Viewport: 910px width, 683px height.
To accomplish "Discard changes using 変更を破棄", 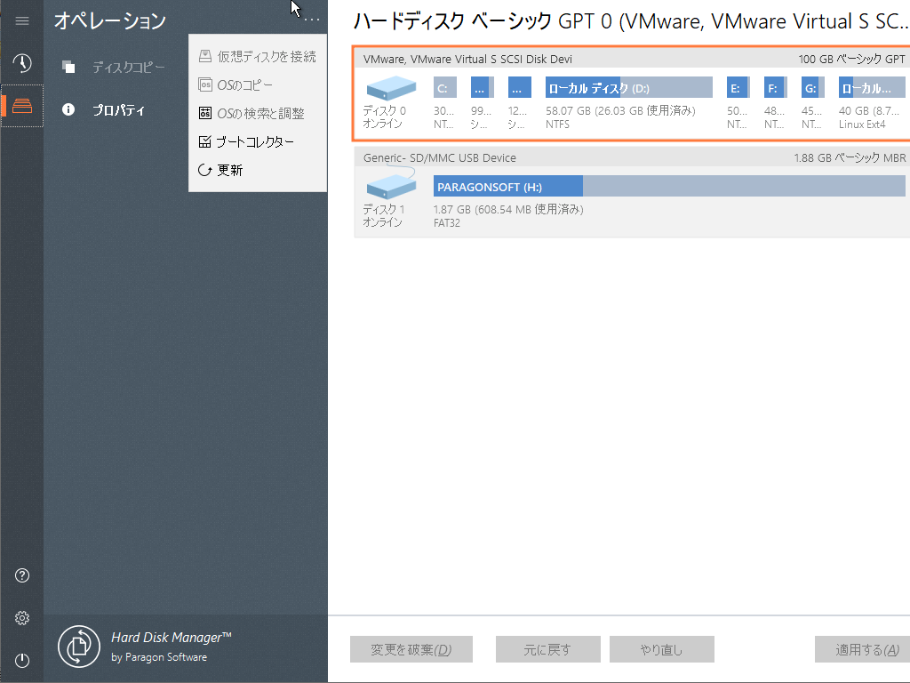I will 411,649.
